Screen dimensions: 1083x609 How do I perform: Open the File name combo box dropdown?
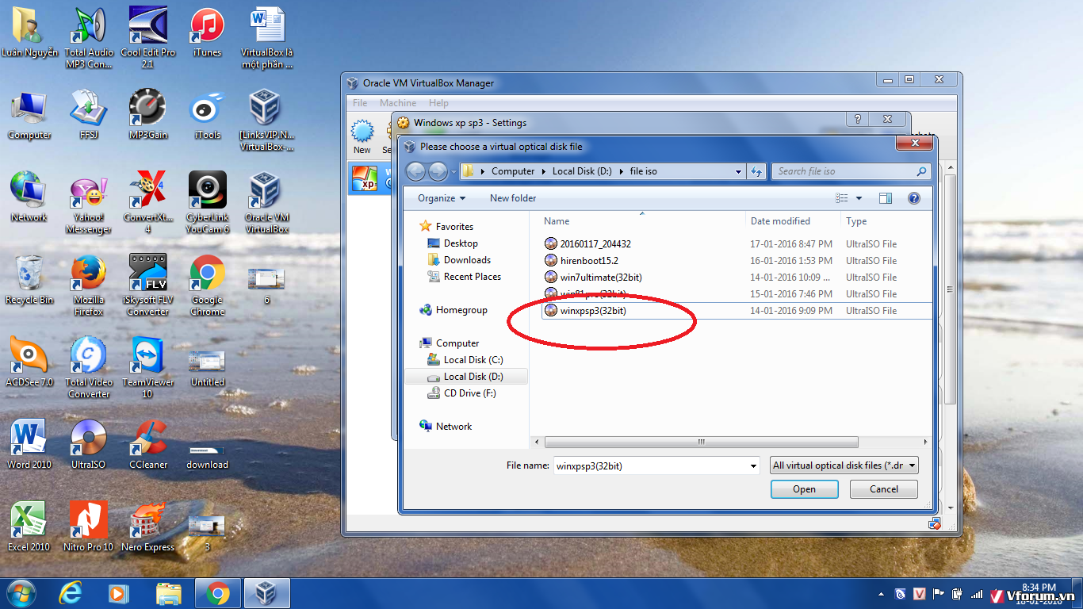(x=753, y=466)
